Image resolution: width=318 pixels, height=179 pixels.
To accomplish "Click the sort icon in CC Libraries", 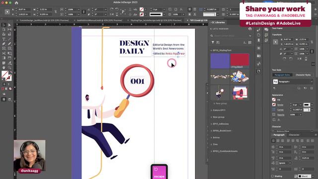I will pyautogui.click(x=218, y=42).
